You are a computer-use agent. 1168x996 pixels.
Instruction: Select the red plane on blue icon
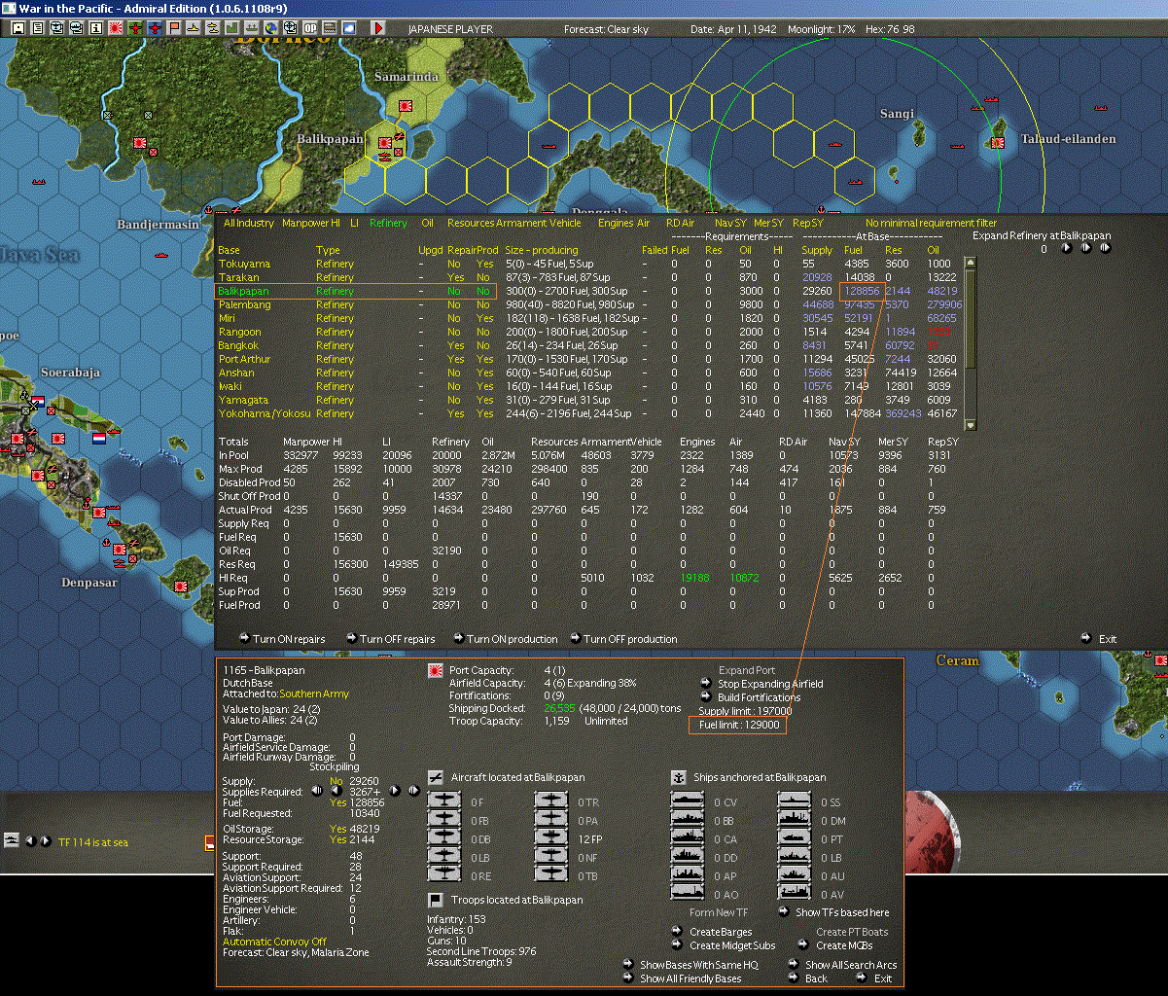pyautogui.click(x=156, y=28)
